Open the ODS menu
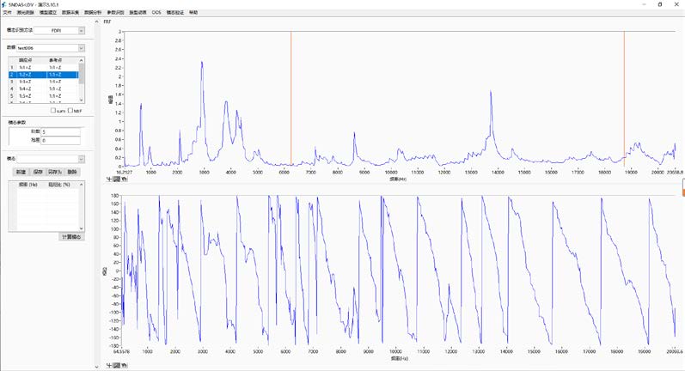The height and width of the screenshot is (371, 685). 156,13
